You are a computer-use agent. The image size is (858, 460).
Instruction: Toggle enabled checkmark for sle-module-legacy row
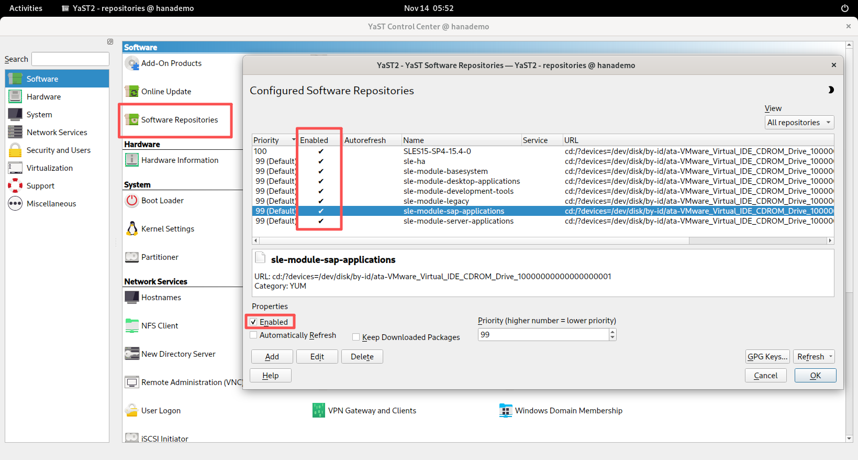point(321,201)
